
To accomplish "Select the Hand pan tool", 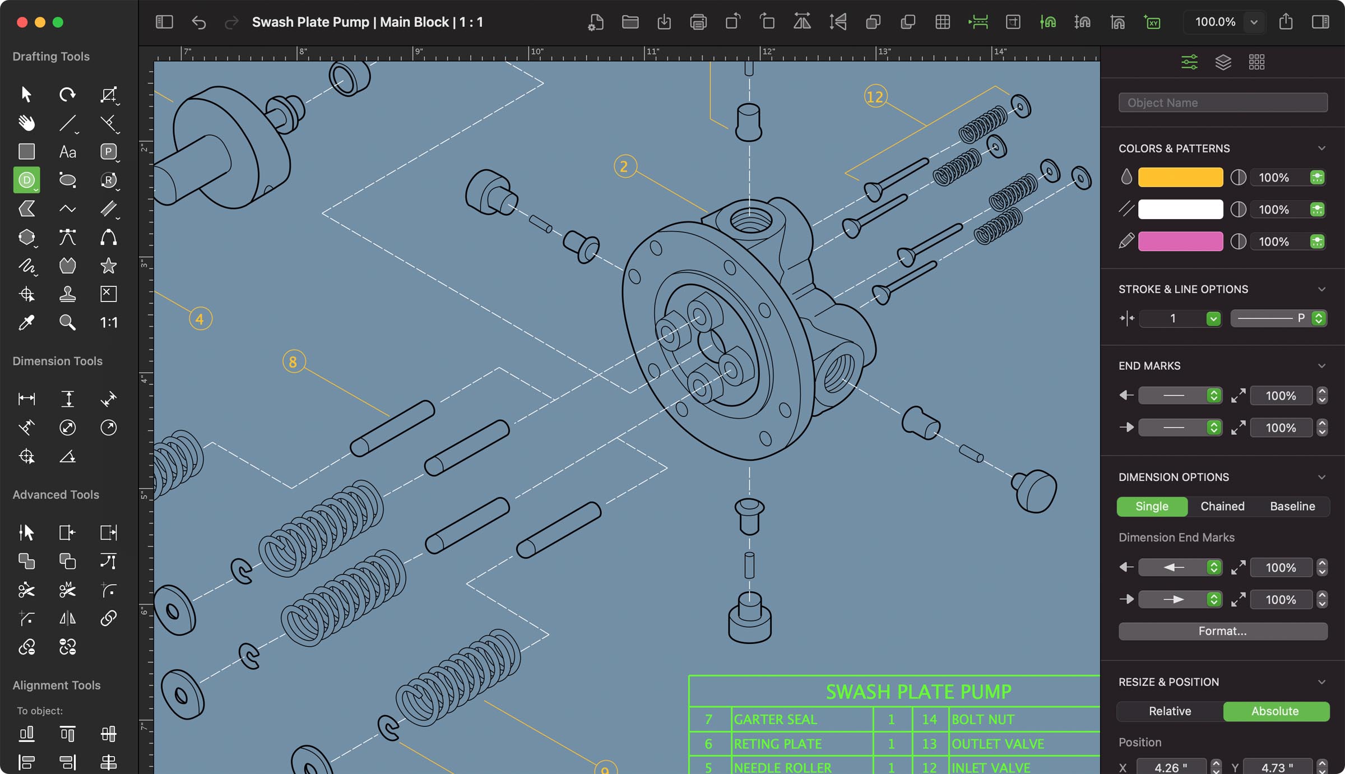I will (x=26, y=123).
